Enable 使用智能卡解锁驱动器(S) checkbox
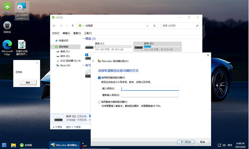249x149 pixels. (x=99, y=102)
